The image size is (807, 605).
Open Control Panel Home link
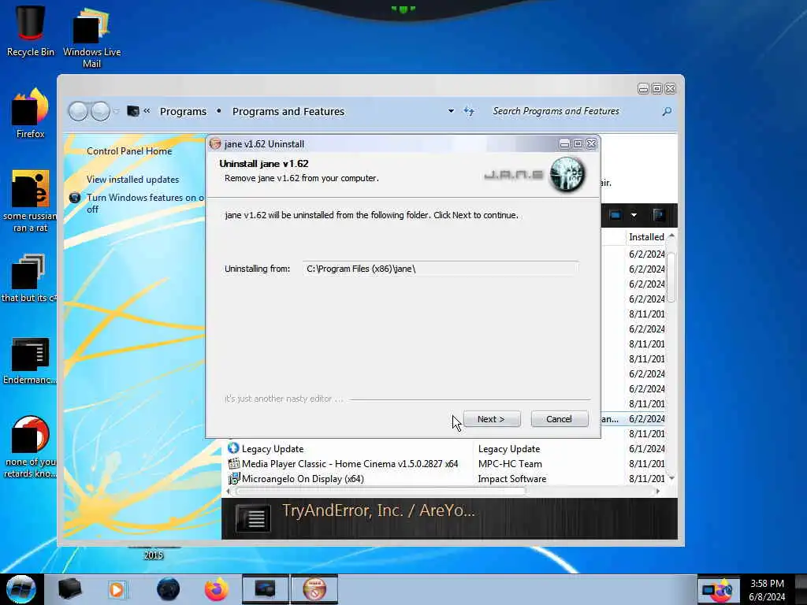129,150
